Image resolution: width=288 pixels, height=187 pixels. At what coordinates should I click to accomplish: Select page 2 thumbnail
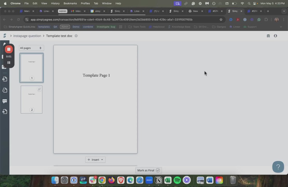click(32, 100)
